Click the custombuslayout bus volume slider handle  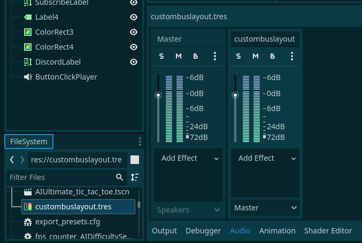coord(235,95)
